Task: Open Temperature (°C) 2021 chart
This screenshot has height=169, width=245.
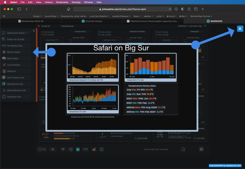Action: 93,99
